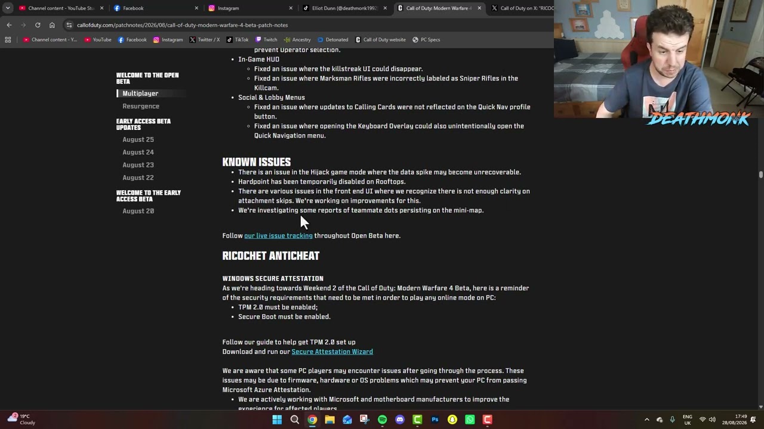764x429 pixels.
Task: Follow the 'our live issue tracking' link
Action: pyautogui.click(x=278, y=236)
